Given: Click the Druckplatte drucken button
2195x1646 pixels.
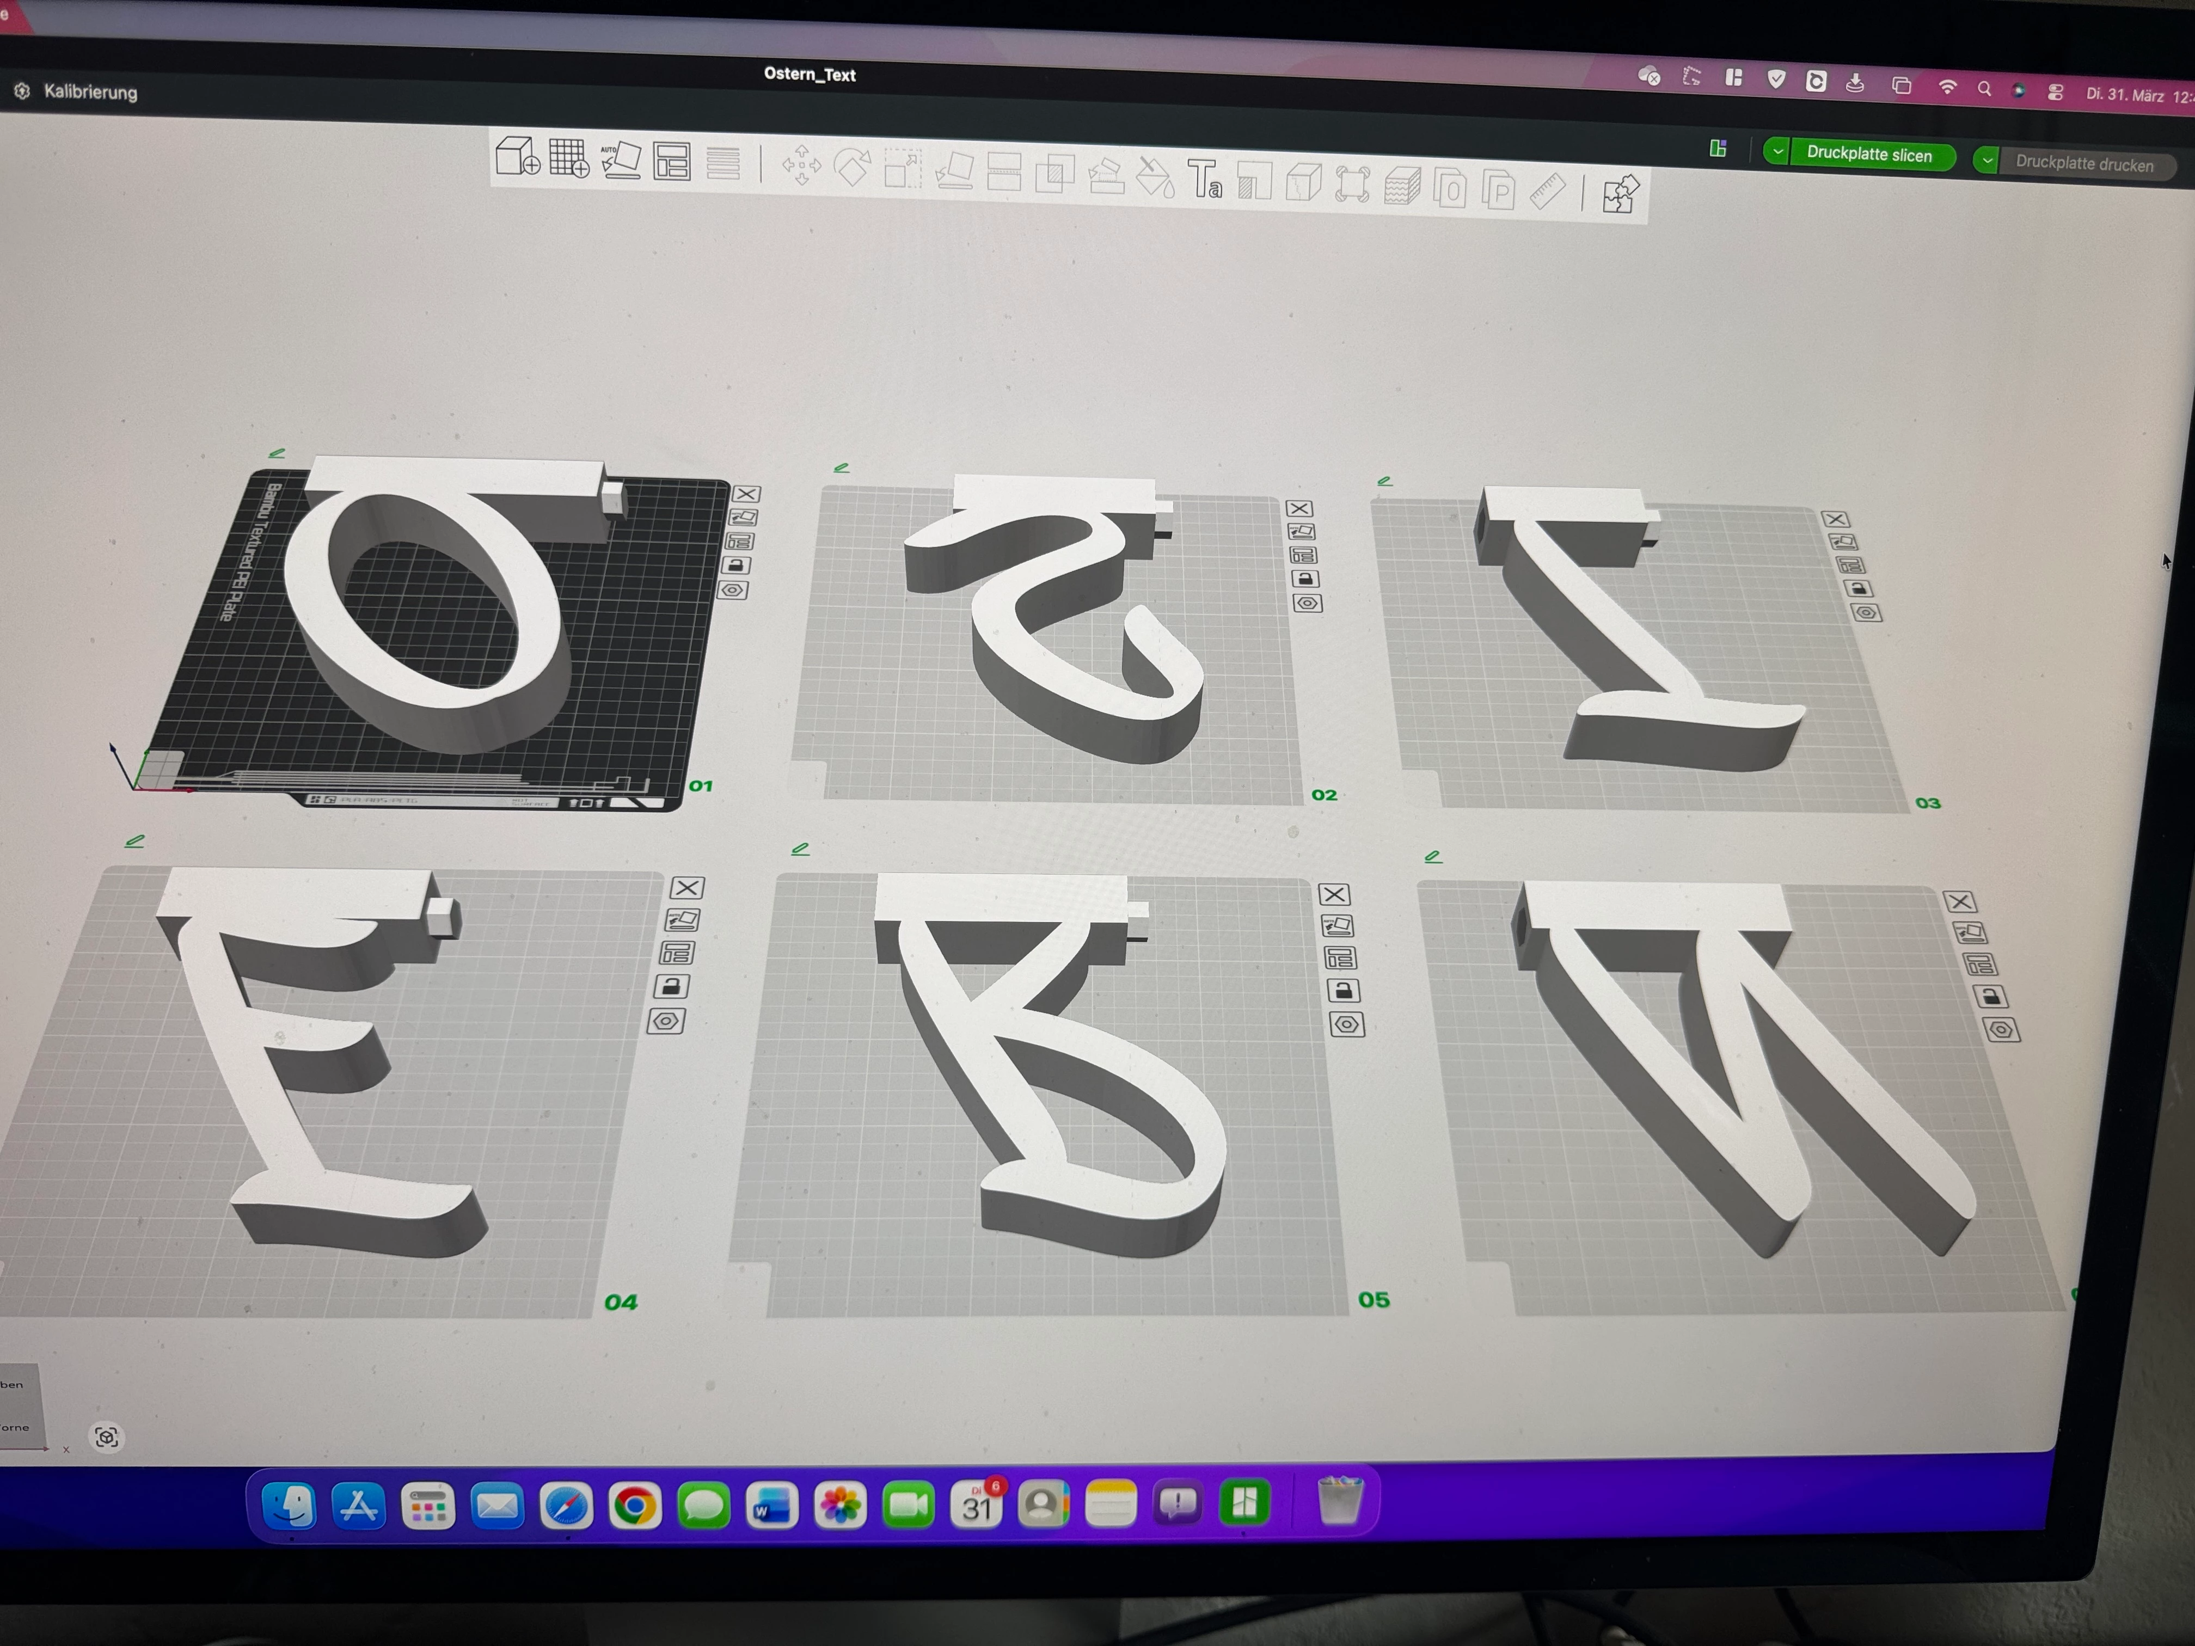Looking at the screenshot, I should (2084, 165).
